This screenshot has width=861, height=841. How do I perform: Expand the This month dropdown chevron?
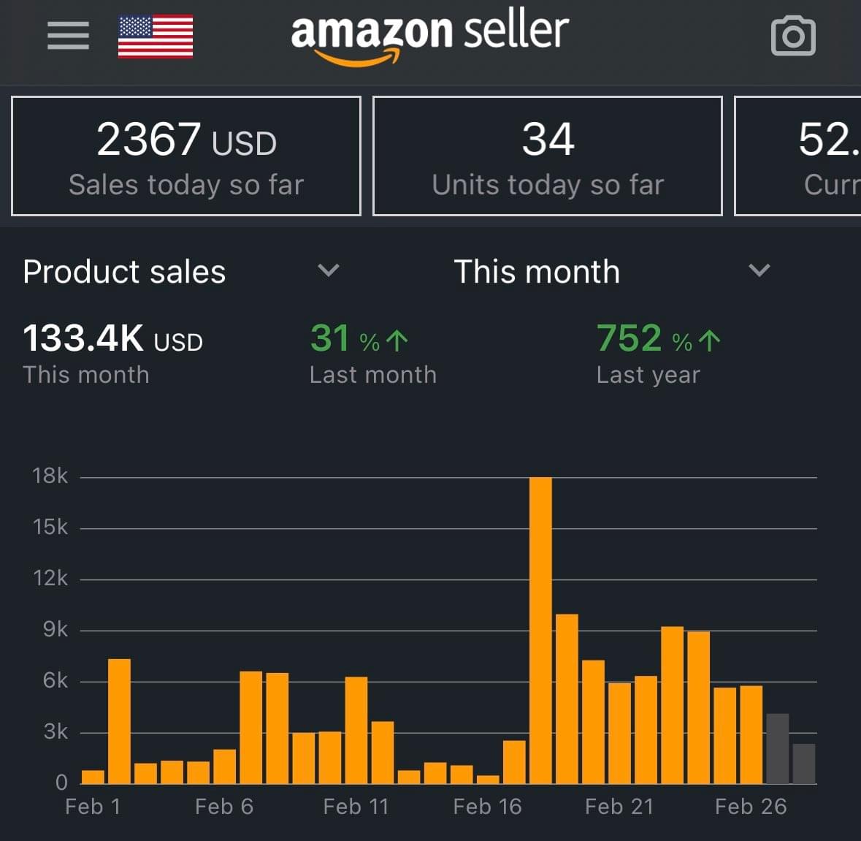click(x=759, y=271)
